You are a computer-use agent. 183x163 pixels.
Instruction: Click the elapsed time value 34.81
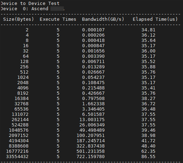pos(148,30)
